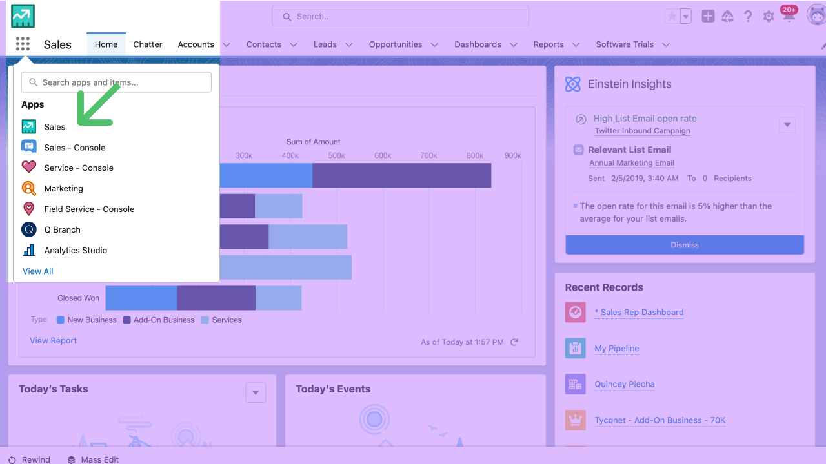
Task: Click the New Business legend swatch
Action: tap(61, 320)
